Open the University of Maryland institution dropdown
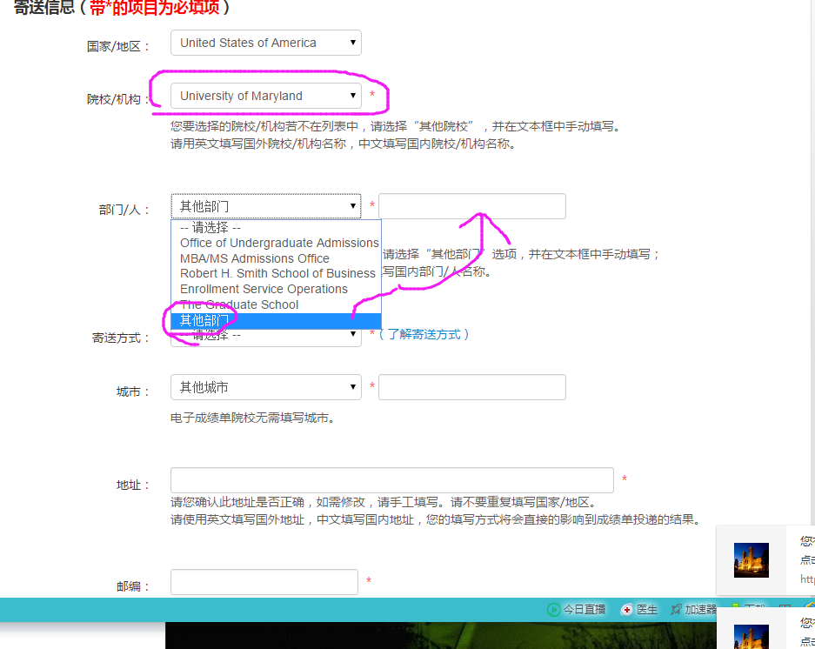The width and height of the screenshot is (815, 649). click(265, 96)
